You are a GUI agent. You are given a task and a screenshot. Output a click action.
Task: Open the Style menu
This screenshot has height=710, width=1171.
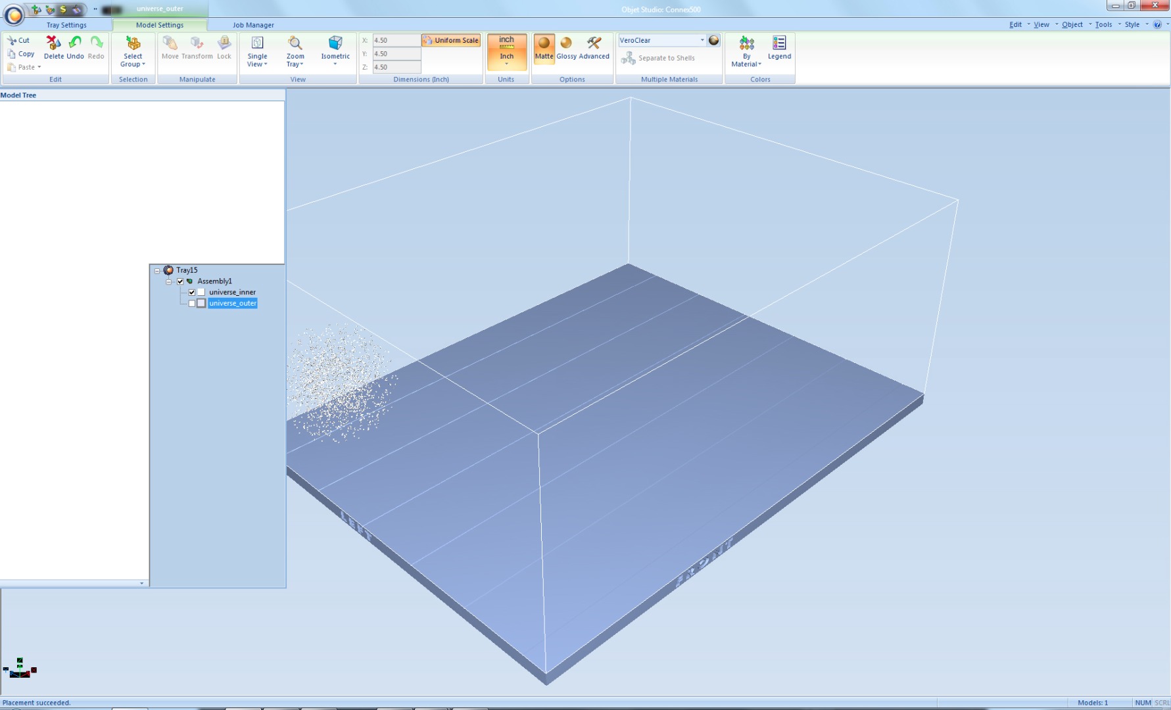pyautogui.click(x=1132, y=24)
